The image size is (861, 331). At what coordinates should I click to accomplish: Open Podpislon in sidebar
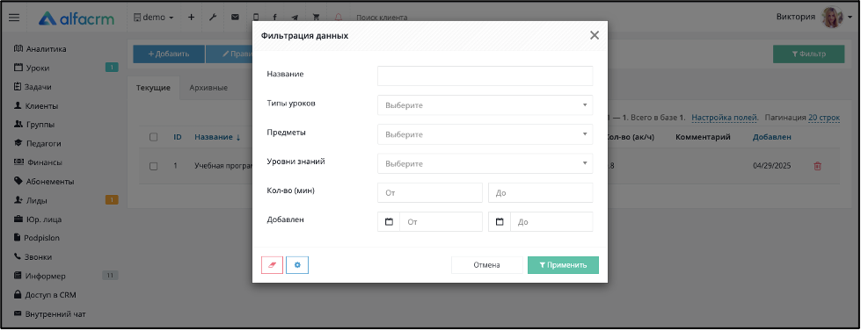[36, 238]
